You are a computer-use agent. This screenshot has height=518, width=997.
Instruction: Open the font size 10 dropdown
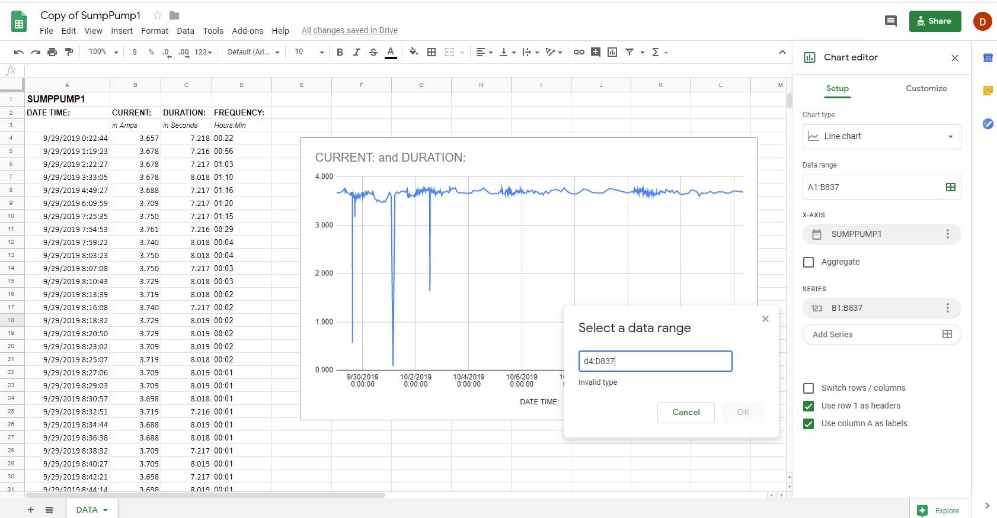tap(309, 52)
